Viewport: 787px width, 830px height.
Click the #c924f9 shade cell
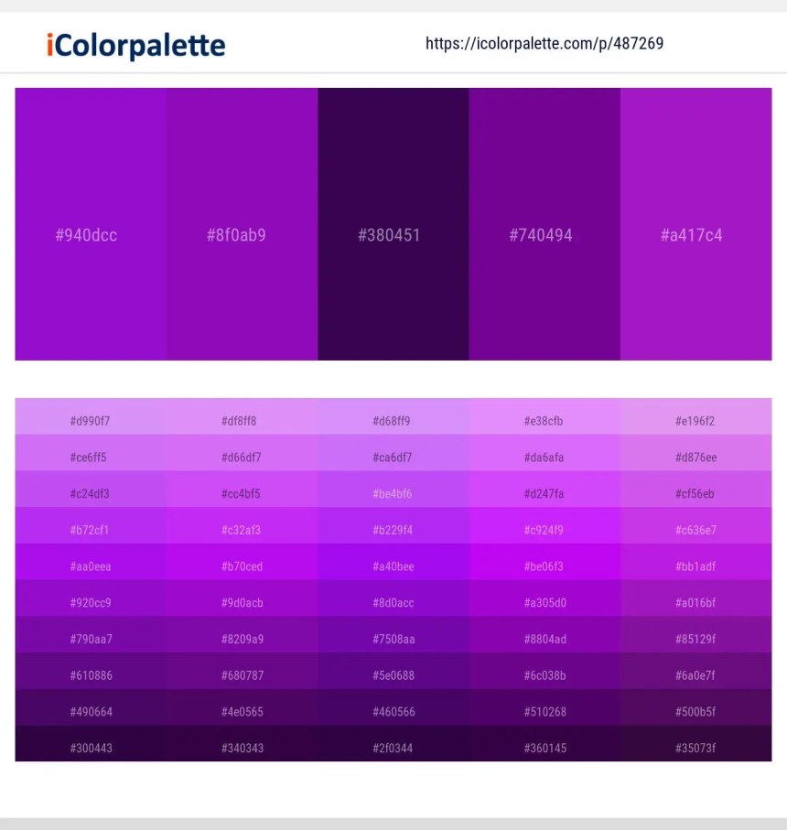[544, 525]
